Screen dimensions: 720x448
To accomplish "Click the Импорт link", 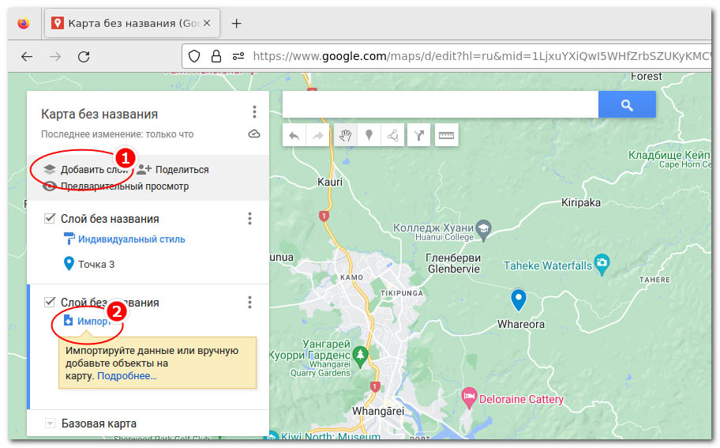I will 88,321.
